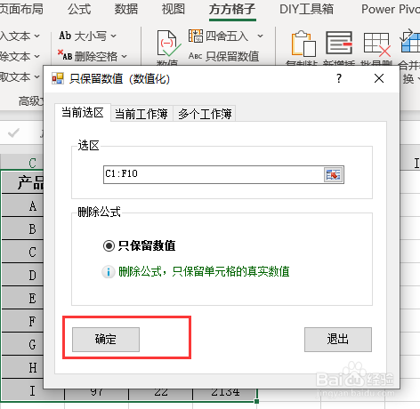Image resolution: width=420 pixels, height=409 pixels.
Task: Click the help question mark in dialog title
Action: coord(339,78)
